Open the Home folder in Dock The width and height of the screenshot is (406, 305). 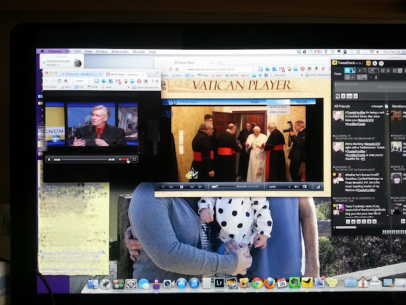[x=363, y=282]
